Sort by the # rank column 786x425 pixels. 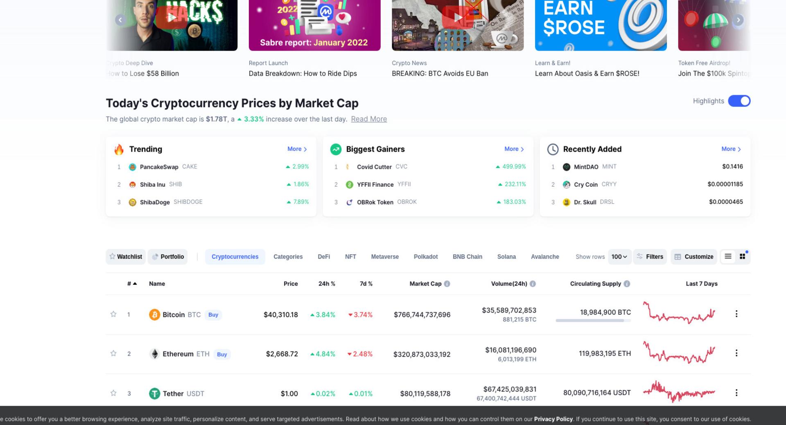[x=132, y=284]
